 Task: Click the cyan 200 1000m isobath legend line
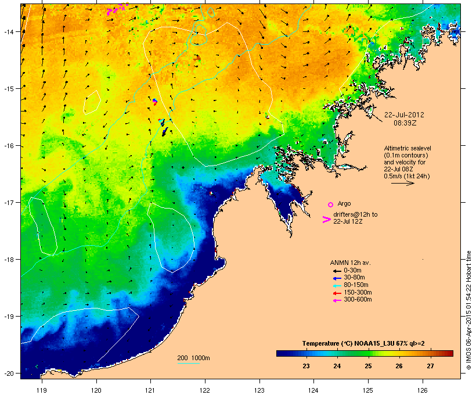[188, 363]
